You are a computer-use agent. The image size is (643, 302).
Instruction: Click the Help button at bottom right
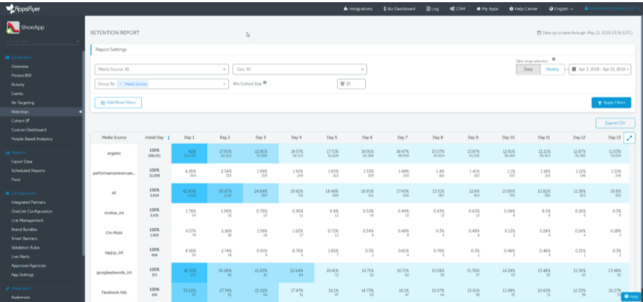pyautogui.click(x=631, y=296)
